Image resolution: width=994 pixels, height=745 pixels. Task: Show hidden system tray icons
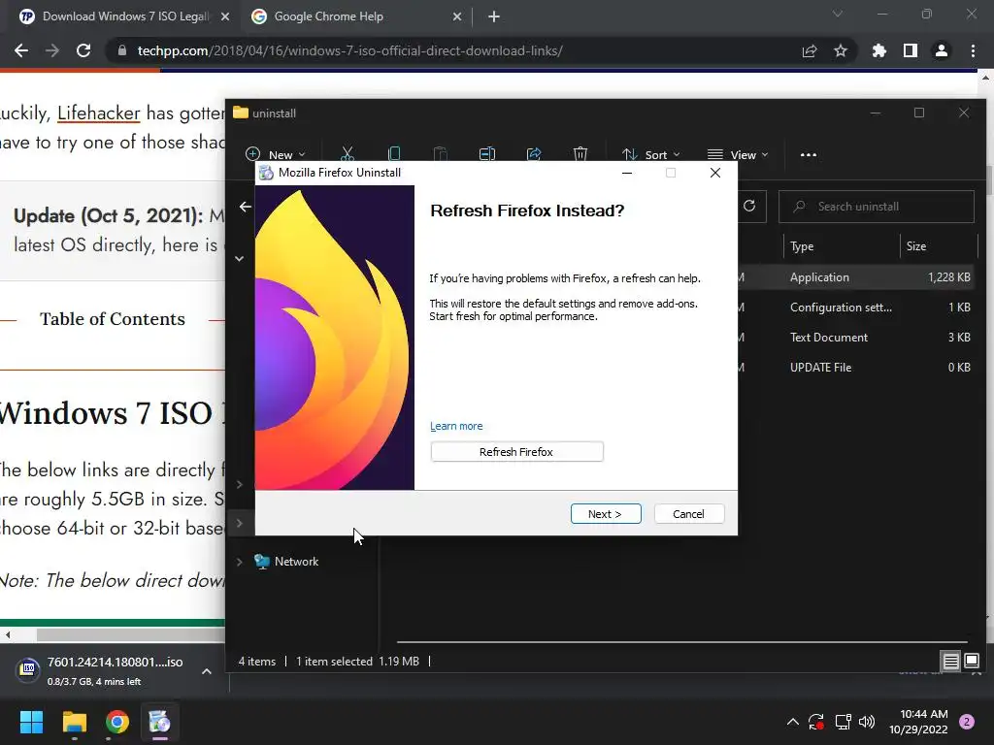pyautogui.click(x=792, y=722)
